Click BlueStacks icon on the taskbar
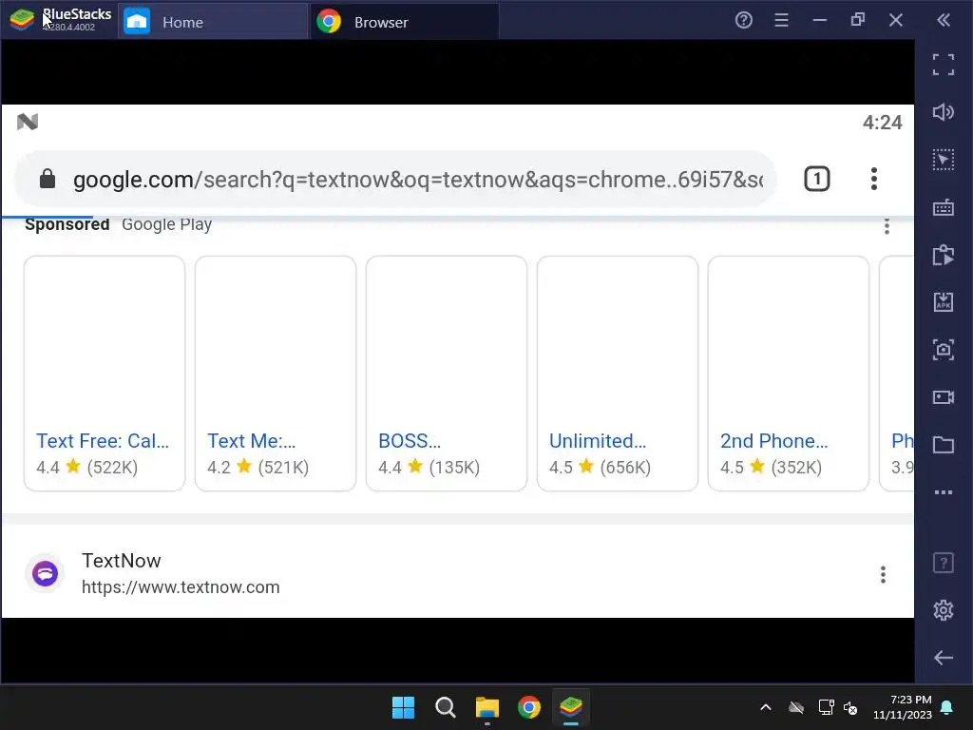 point(571,707)
